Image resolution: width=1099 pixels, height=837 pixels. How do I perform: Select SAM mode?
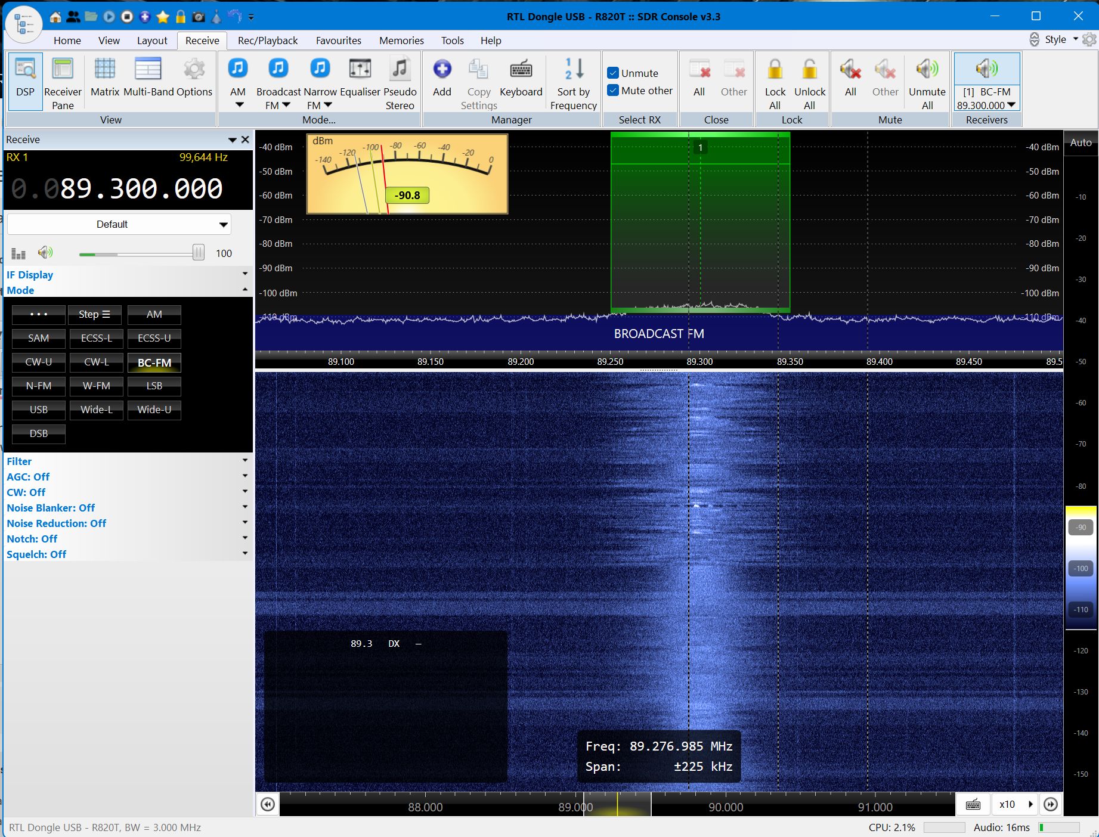38,338
